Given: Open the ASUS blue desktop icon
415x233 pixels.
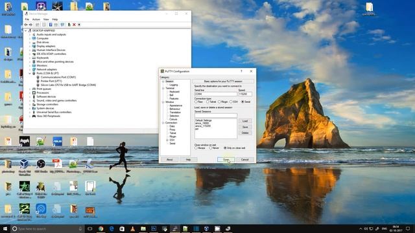Looking at the screenshot, I should coord(57,141).
